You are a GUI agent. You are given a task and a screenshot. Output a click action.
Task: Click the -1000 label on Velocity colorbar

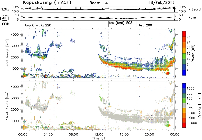tap(192, 123)
